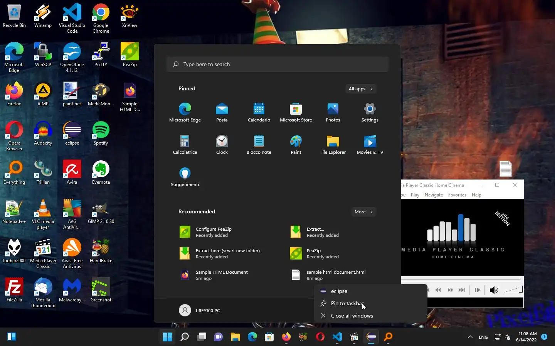The height and width of the screenshot is (346, 555).
Task: Open Movies & TV app
Action: [x=370, y=145]
